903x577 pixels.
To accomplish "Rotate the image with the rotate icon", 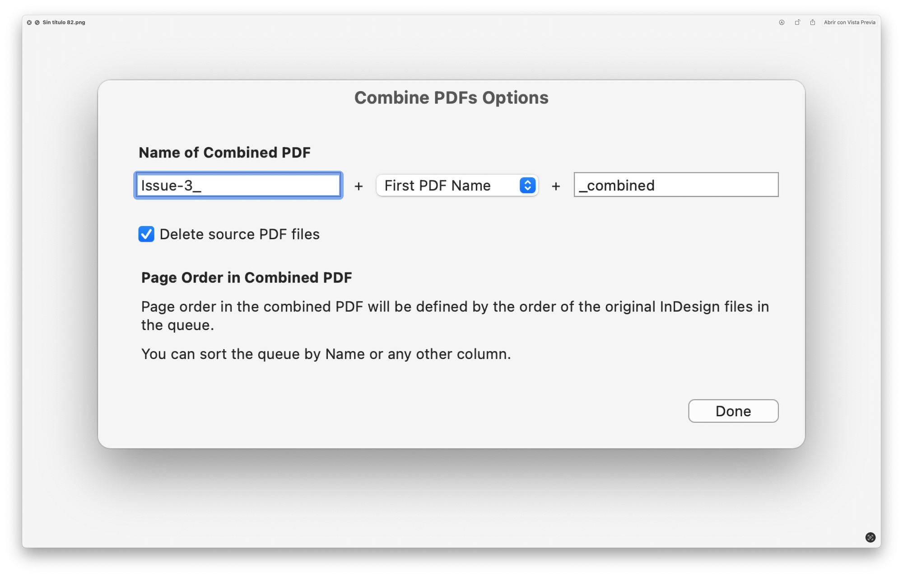I will (797, 23).
